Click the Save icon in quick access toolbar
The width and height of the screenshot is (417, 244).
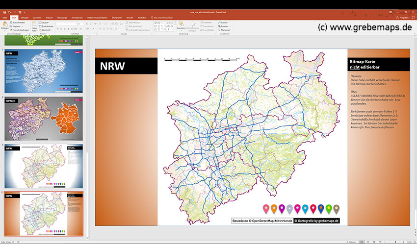4,12
